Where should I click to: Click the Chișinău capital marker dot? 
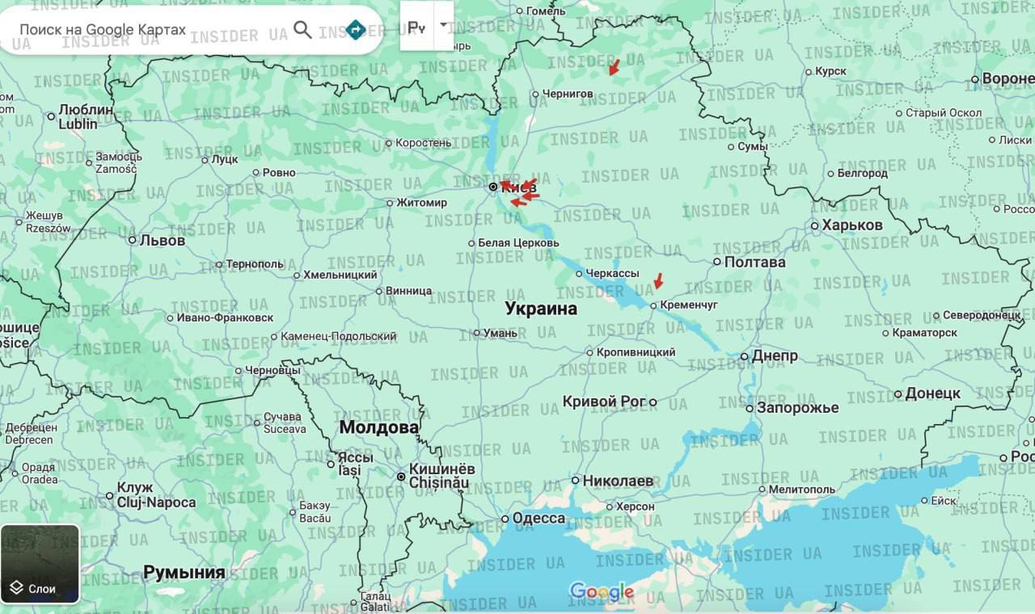401,477
